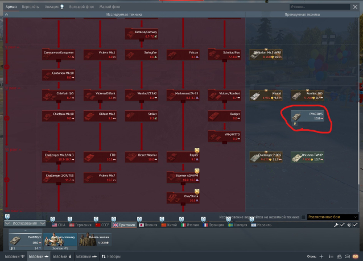Open the chat bubble icon

point(348,256)
